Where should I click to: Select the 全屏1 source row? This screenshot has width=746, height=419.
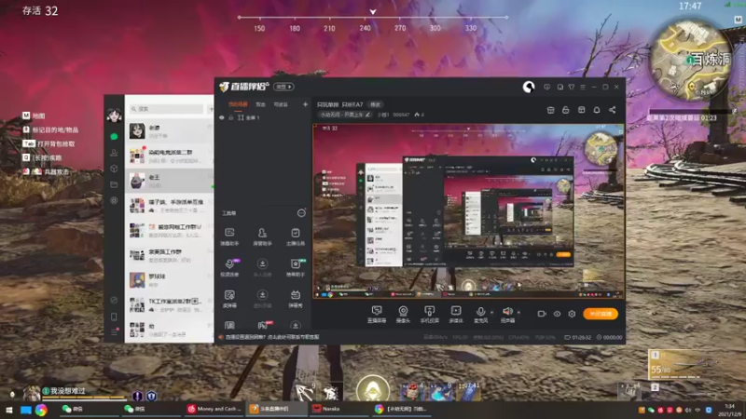(x=263, y=117)
